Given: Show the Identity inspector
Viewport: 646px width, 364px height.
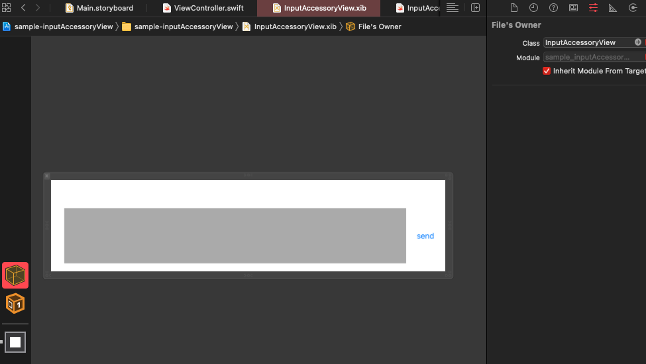Looking at the screenshot, I should [573, 7].
